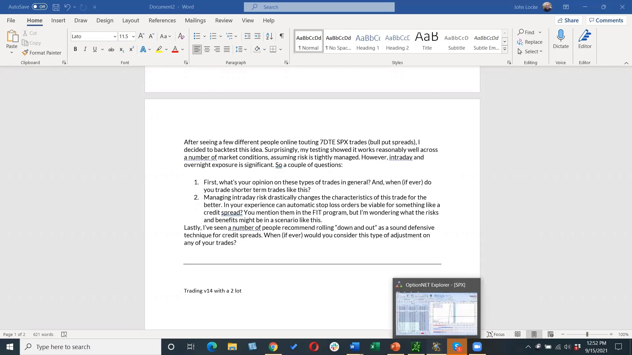Justify the paragraph text
This screenshot has width=632, height=355.
tap(227, 49)
